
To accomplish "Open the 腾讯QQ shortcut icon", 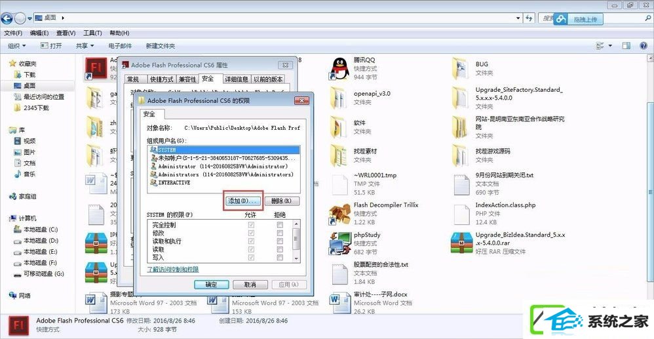I will click(x=340, y=69).
